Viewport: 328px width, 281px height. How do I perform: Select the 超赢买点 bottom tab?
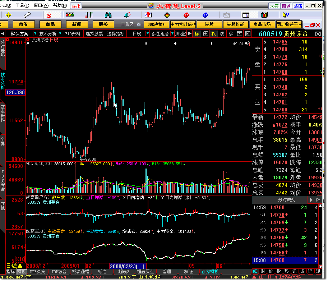point(145,272)
